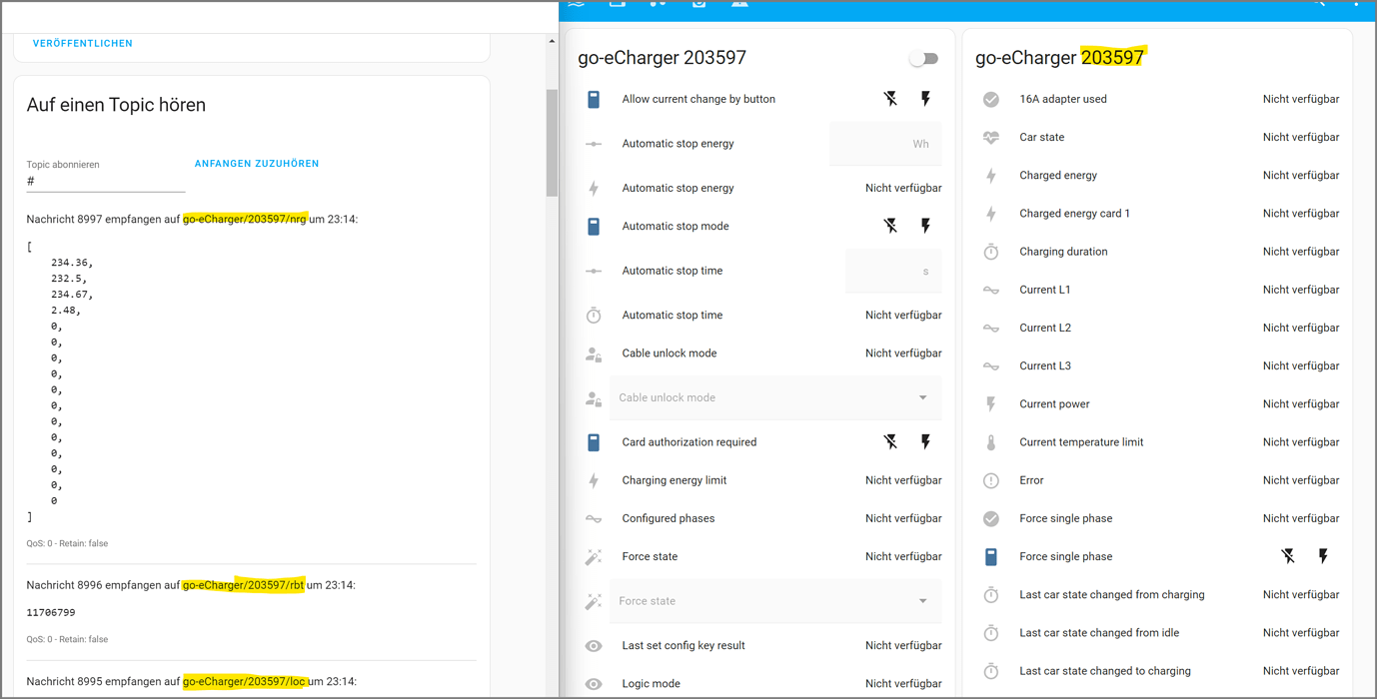Screen dimensions: 1377x699
Task: Click the eye icon beside Last set config key result
Action: 594,645
